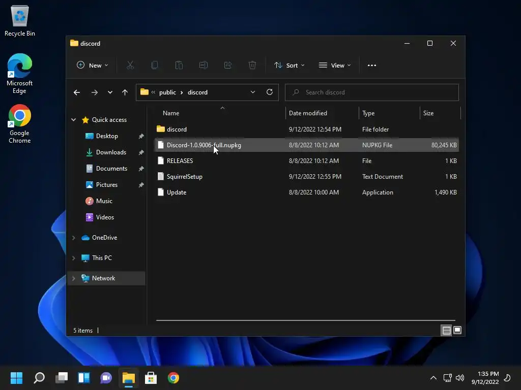
Task: Select the RELEASES file
Action: coord(306,161)
